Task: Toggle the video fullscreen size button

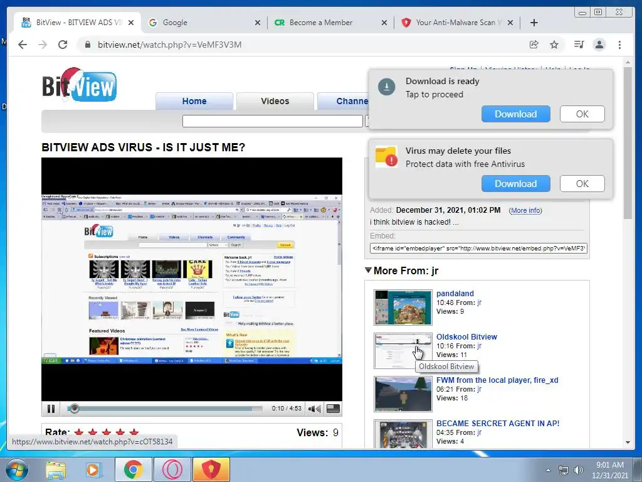Action: (x=333, y=408)
